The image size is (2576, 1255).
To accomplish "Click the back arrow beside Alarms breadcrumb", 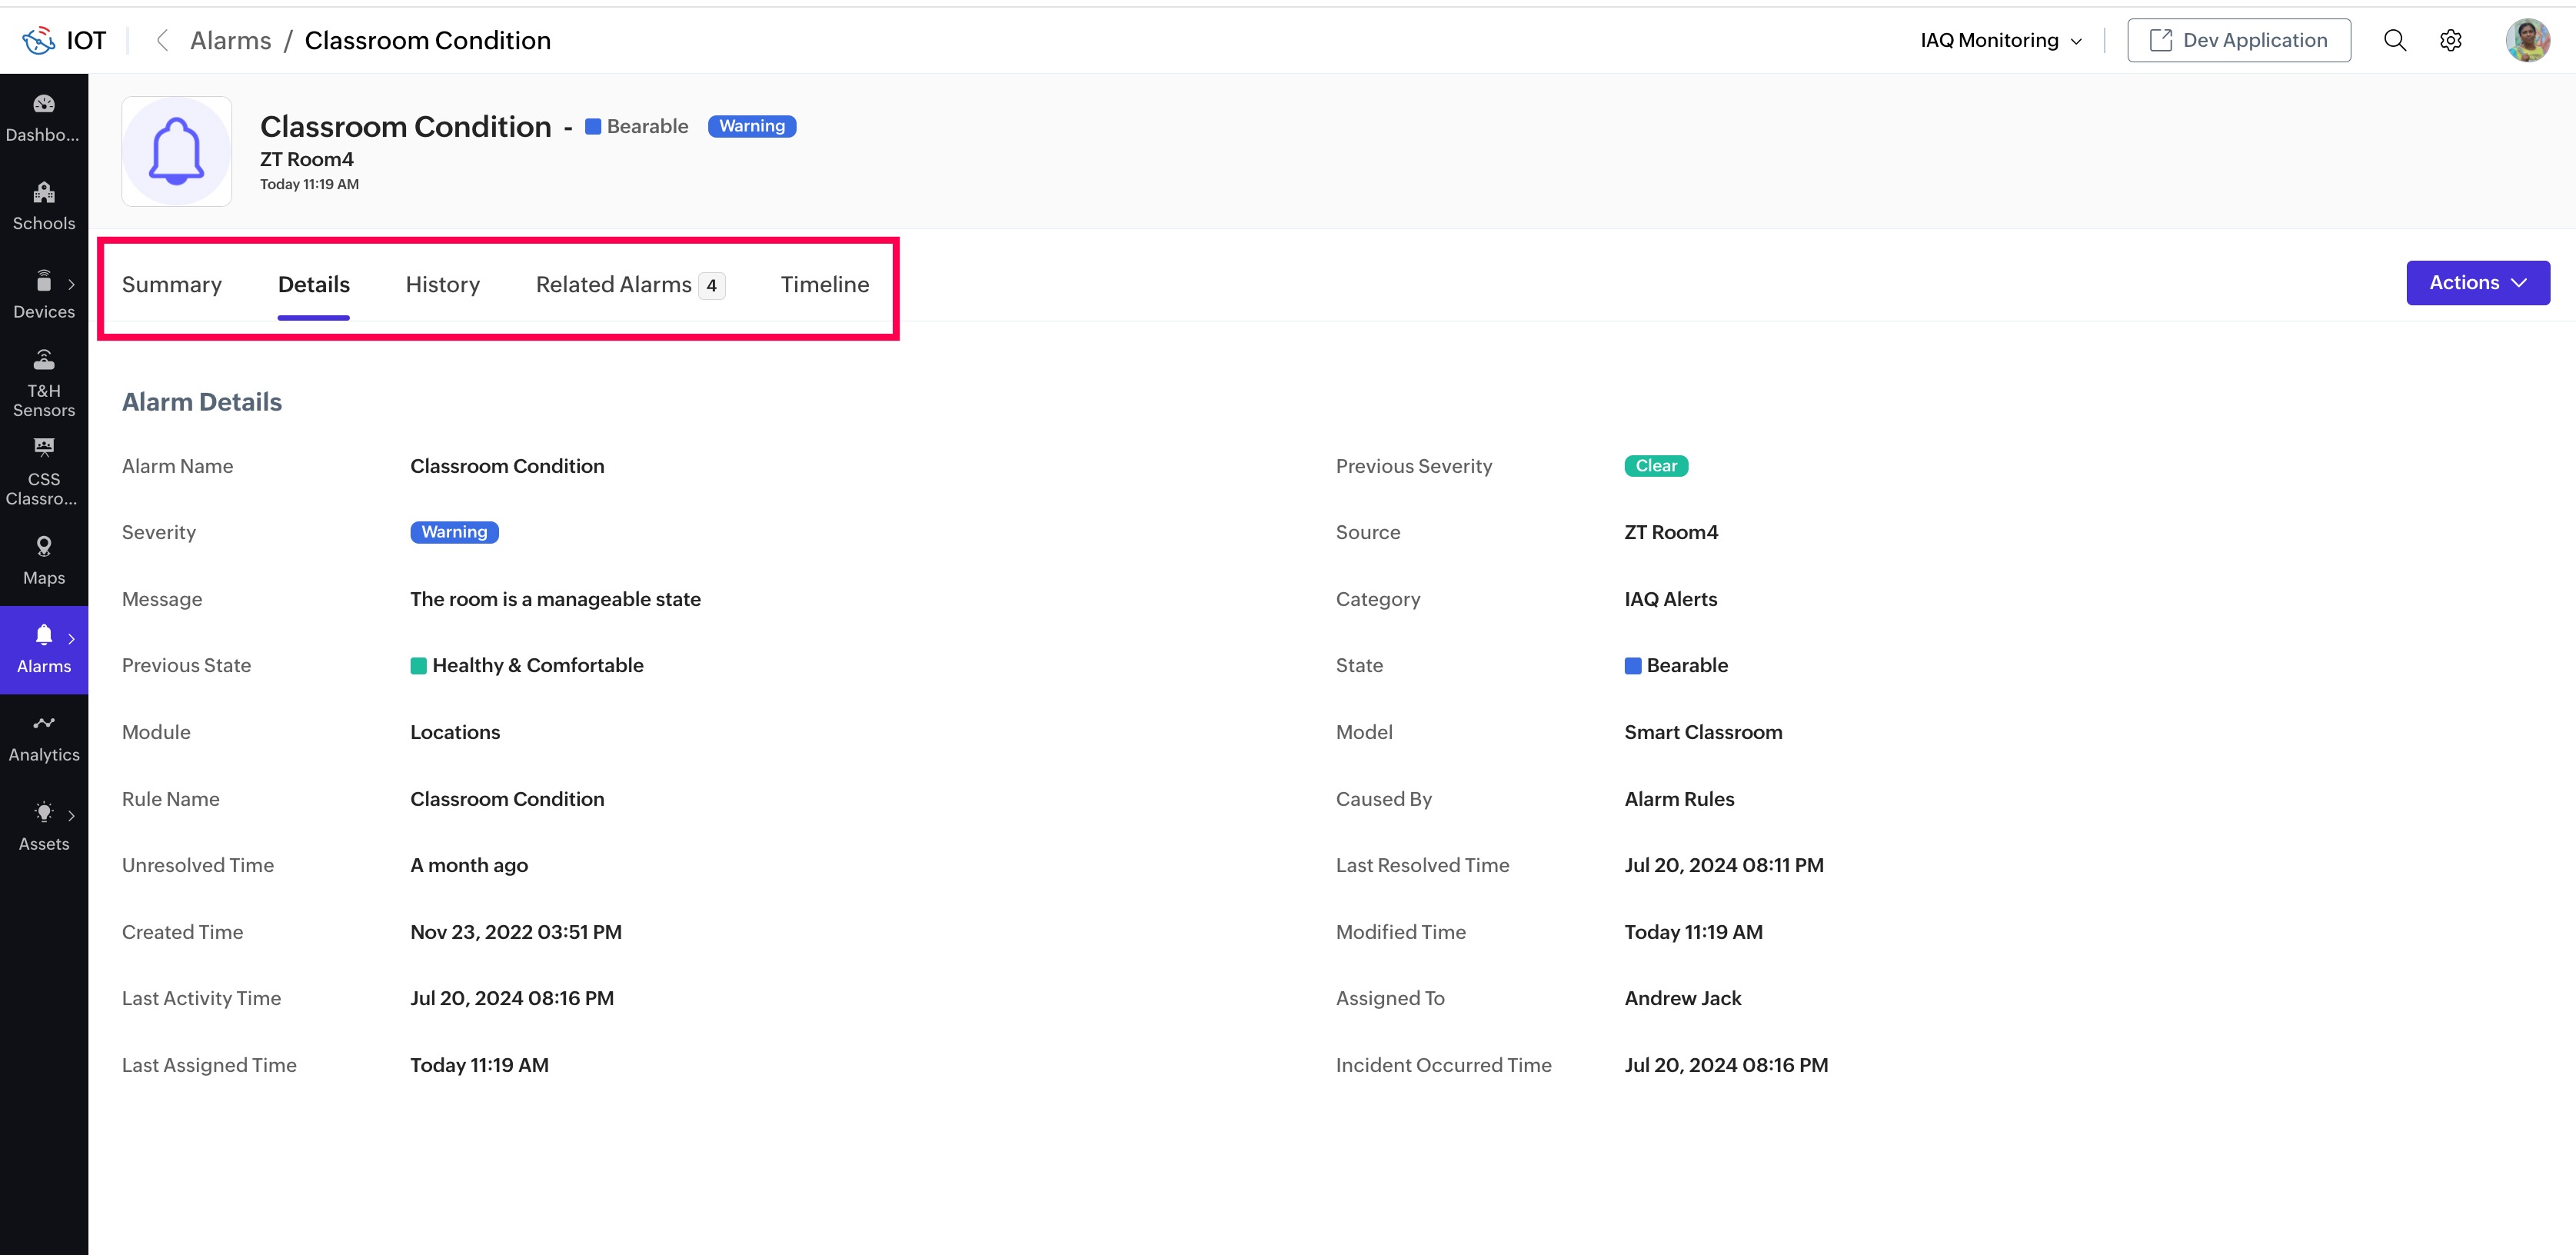I will [x=162, y=40].
